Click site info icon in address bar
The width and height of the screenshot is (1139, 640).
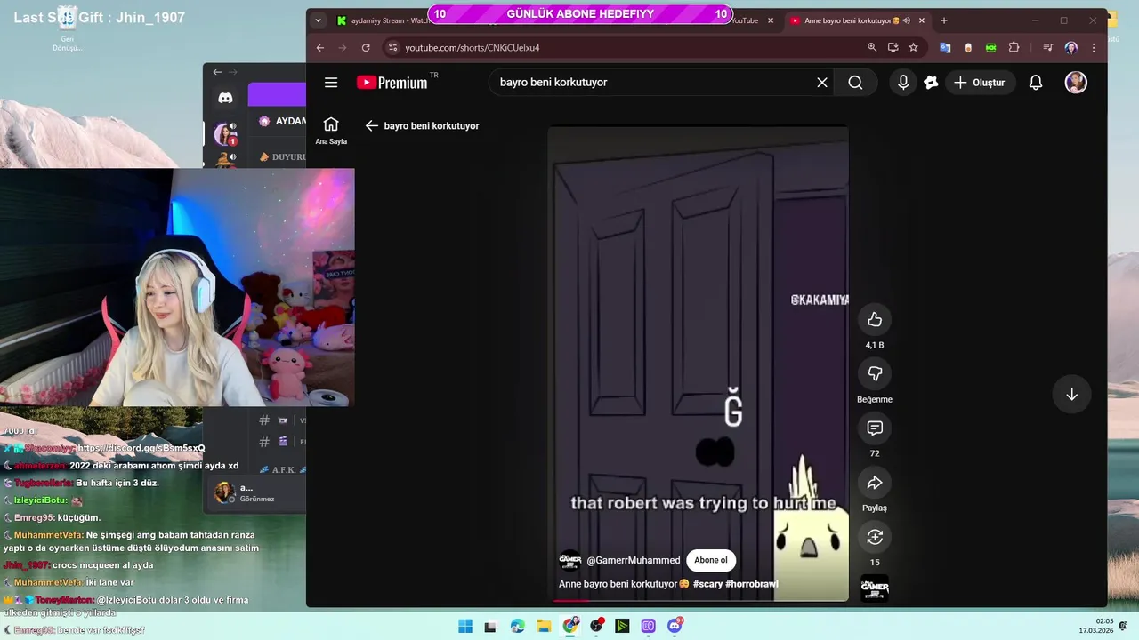[392, 48]
